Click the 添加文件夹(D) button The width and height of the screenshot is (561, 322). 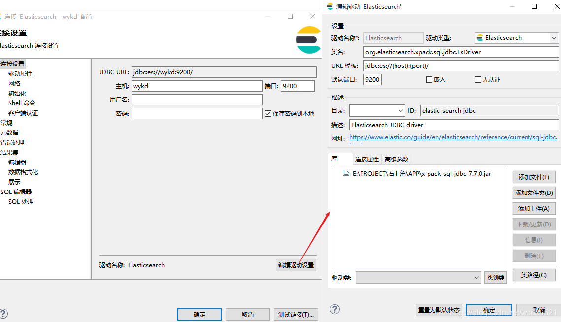tap(534, 193)
